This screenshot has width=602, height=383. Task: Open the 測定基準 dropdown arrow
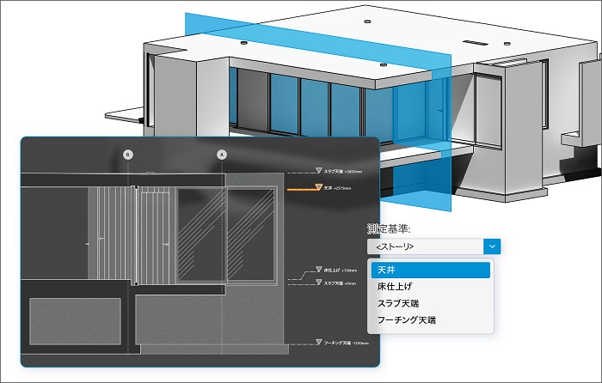pyautogui.click(x=492, y=246)
